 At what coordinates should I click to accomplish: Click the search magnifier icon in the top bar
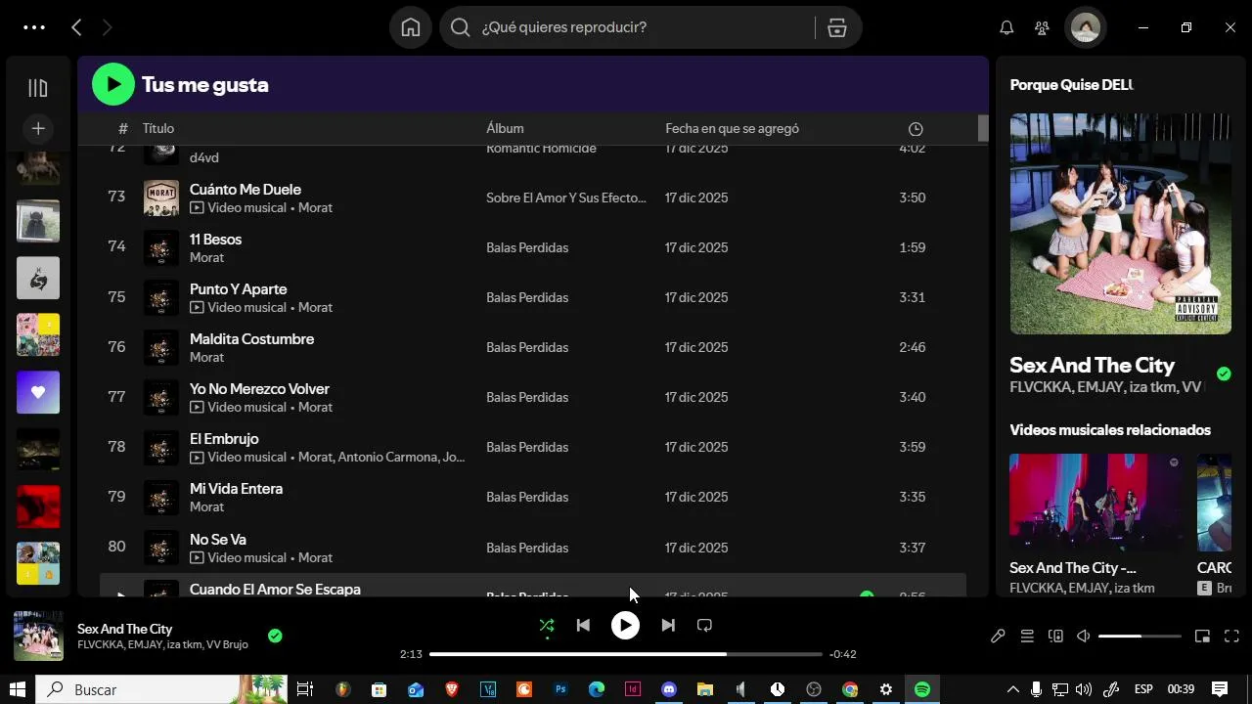click(x=461, y=27)
